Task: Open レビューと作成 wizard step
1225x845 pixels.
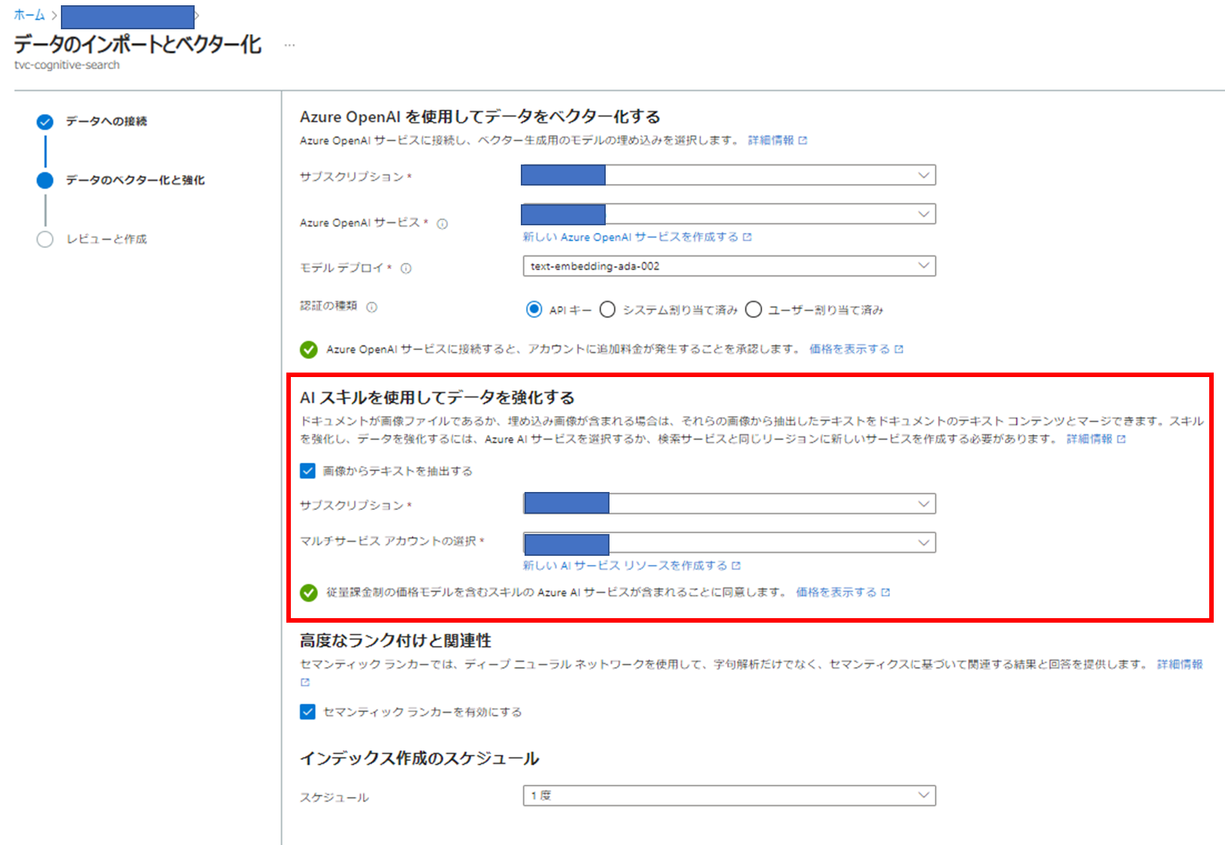Action: (107, 239)
